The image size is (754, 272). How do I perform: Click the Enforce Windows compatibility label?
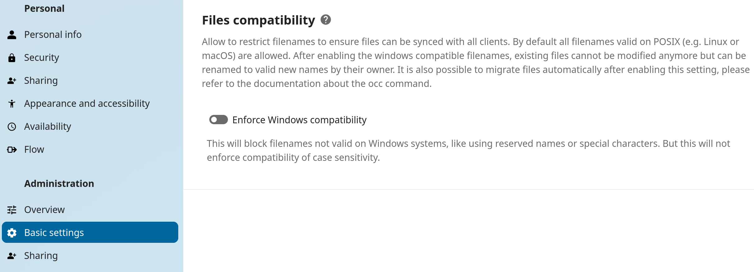click(299, 120)
